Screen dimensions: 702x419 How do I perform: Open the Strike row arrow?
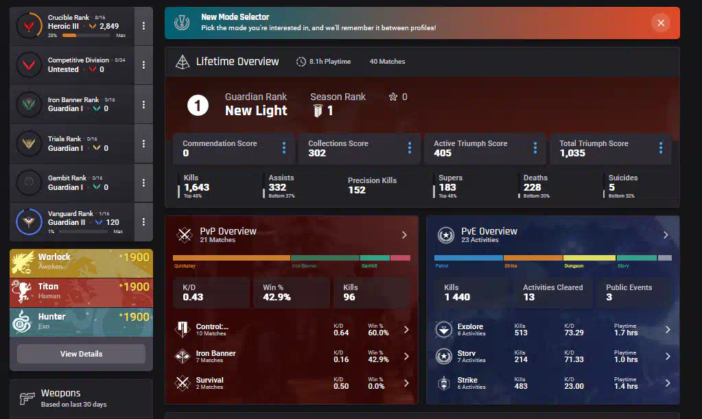[x=668, y=383]
